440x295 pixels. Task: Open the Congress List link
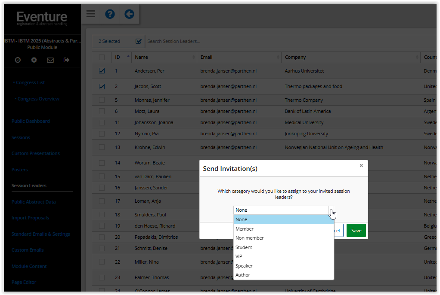point(30,82)
